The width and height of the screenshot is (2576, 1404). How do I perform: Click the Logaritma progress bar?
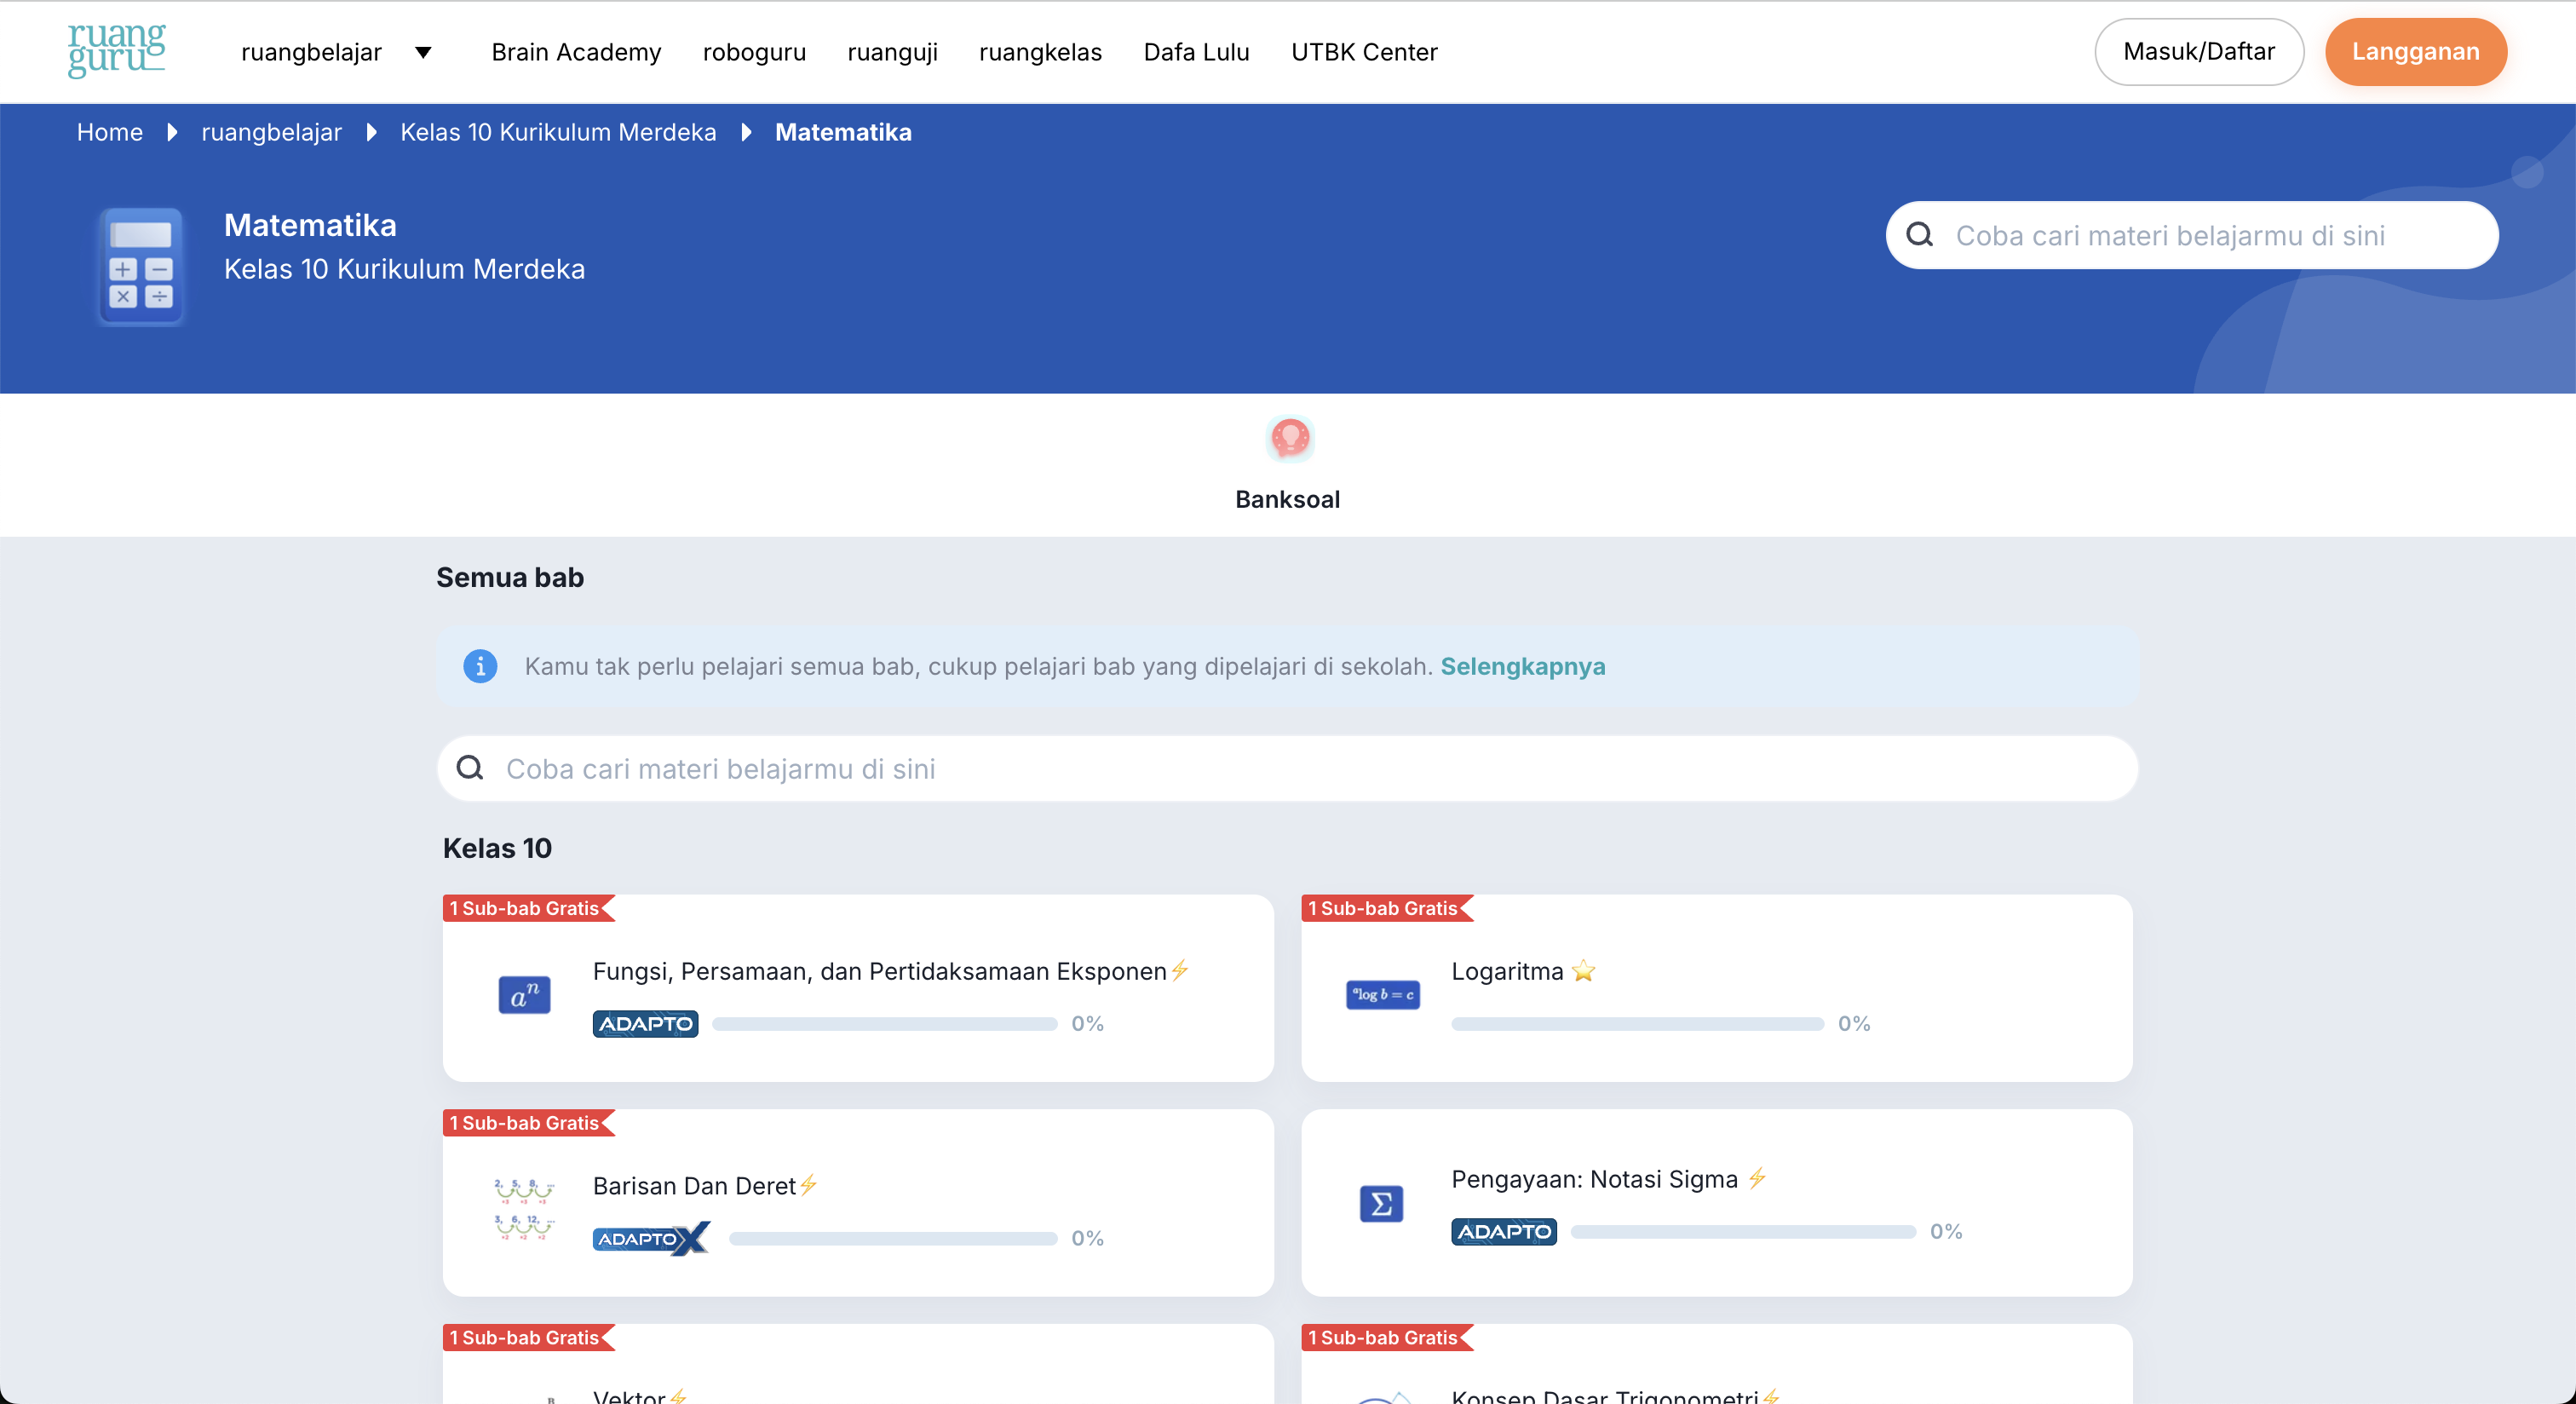1637,1023
